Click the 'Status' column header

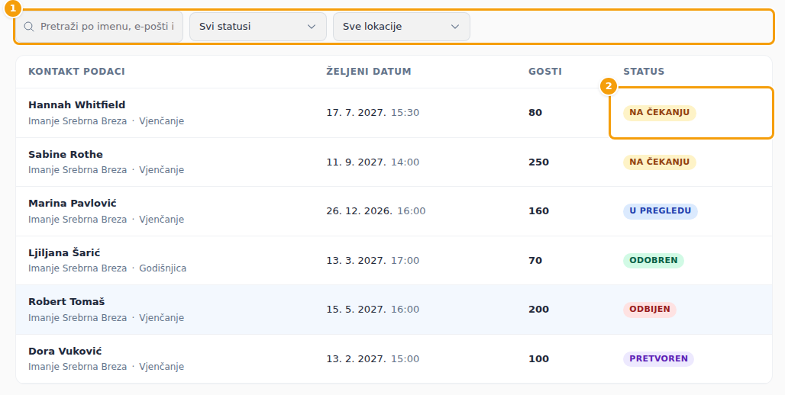pos(644,72)
